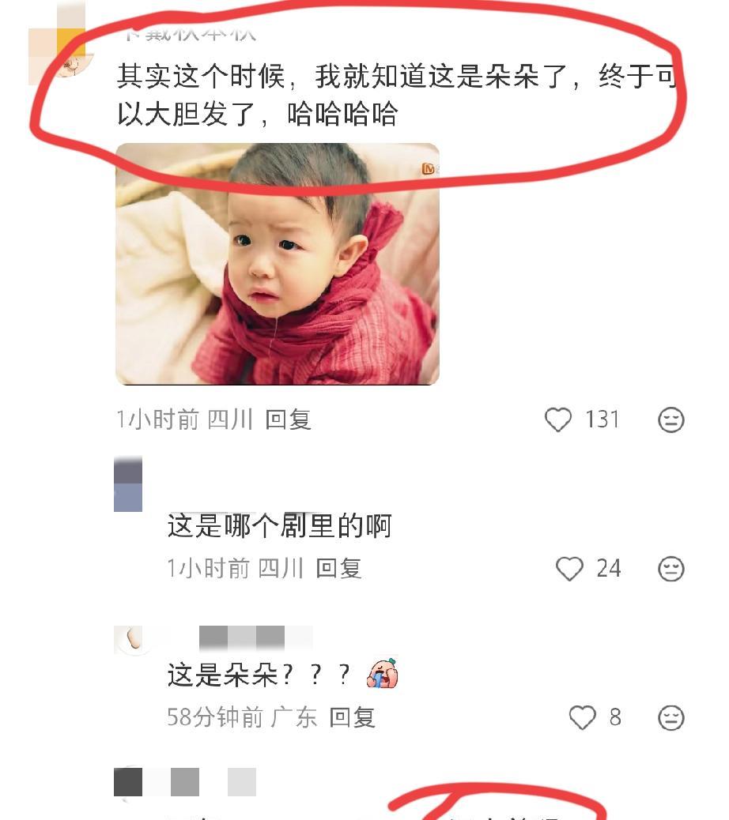The image size is (729, 820).
Task: Select the top comment text about 朵朵
Action: pyautogui.click(x=396, y=95)
